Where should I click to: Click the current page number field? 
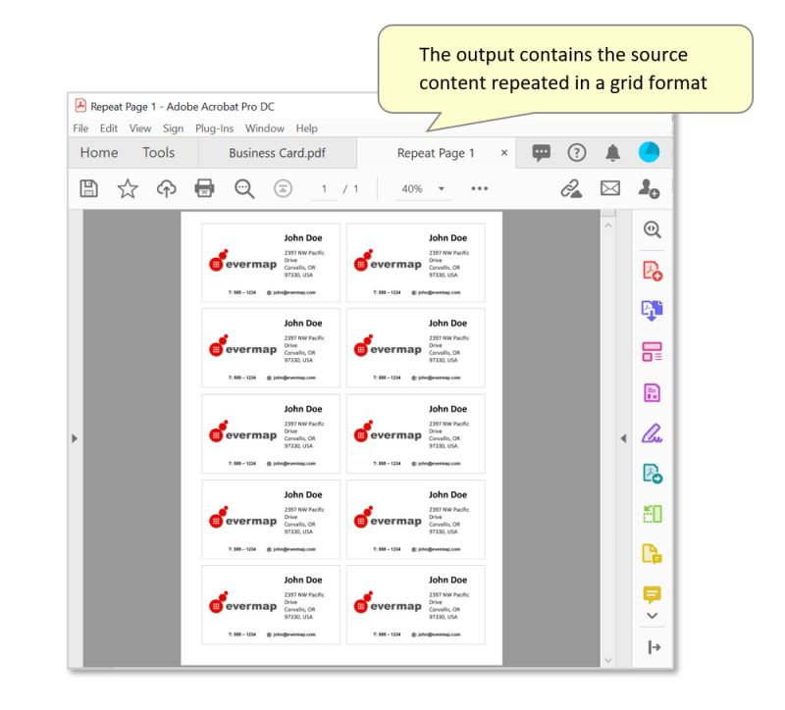tap(324, 189)
